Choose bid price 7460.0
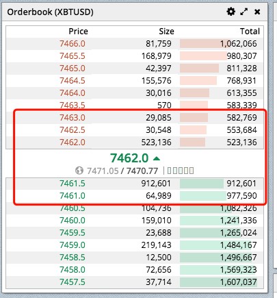 pos(72,221)
